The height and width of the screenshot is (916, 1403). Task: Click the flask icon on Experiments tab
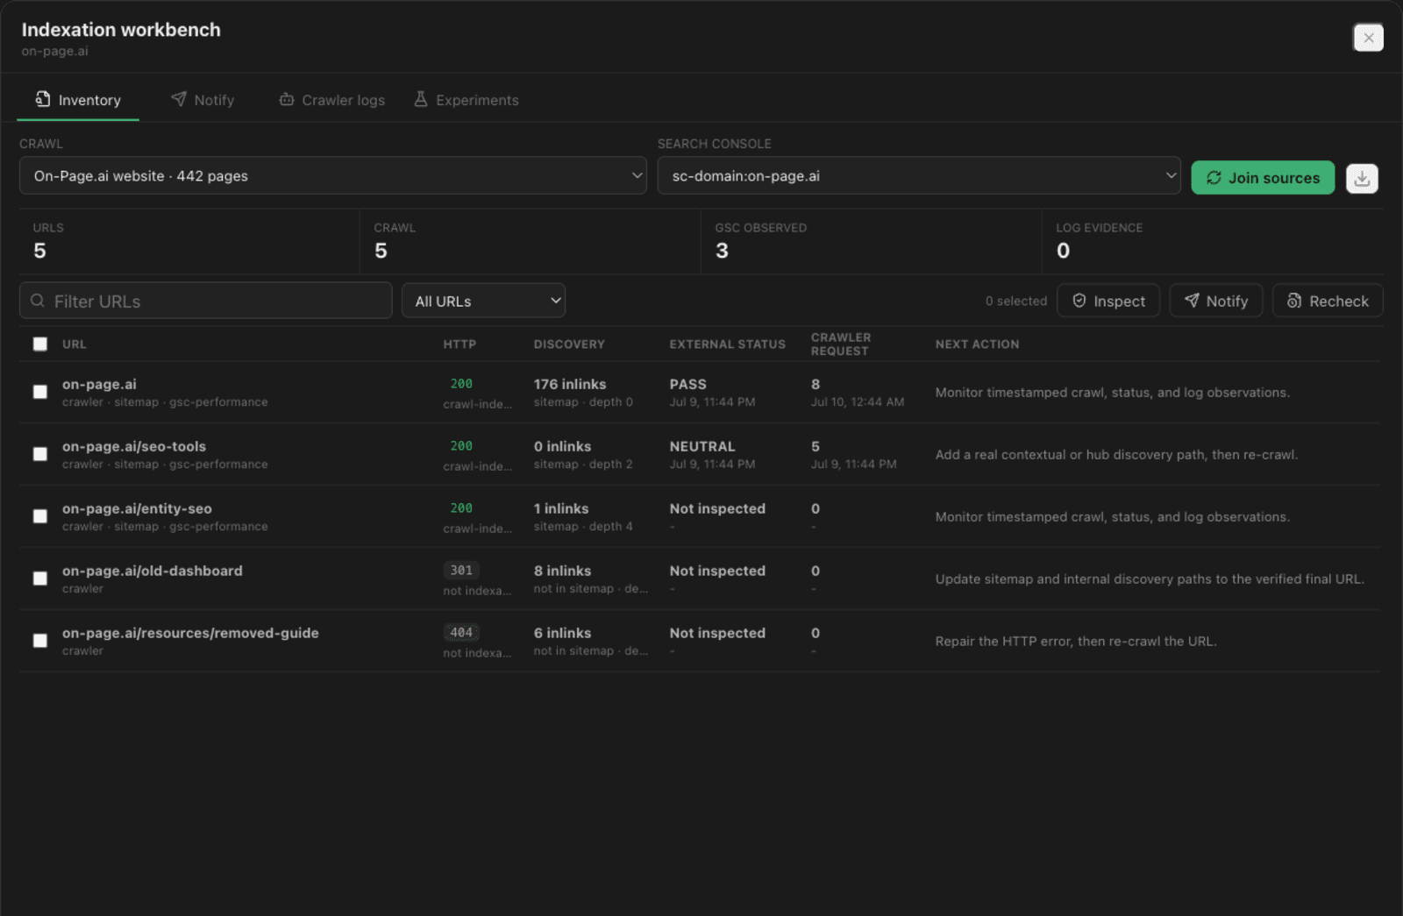coord(421,99)
